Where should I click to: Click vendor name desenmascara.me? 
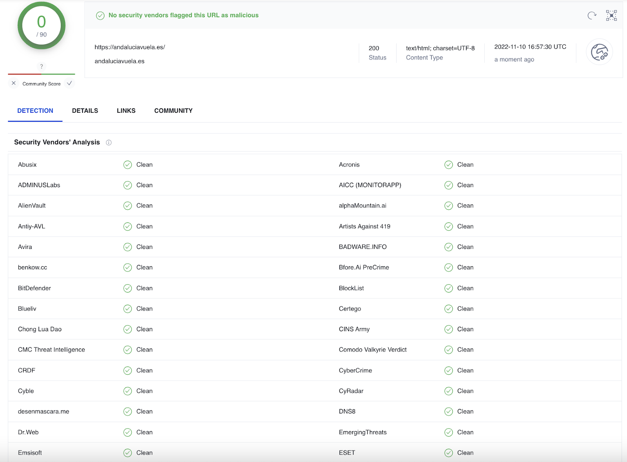[43, 411]
